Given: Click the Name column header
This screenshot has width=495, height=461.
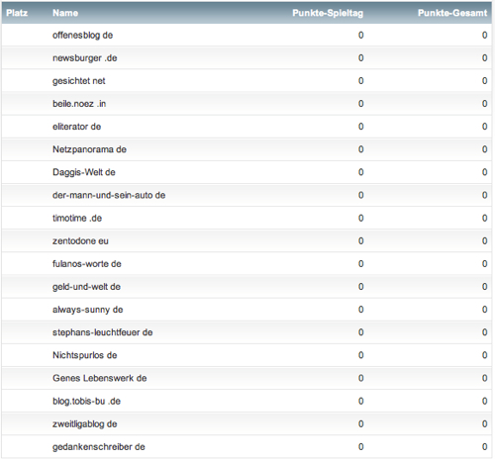Looking at the screenshot, I should (x=65, y=13).
